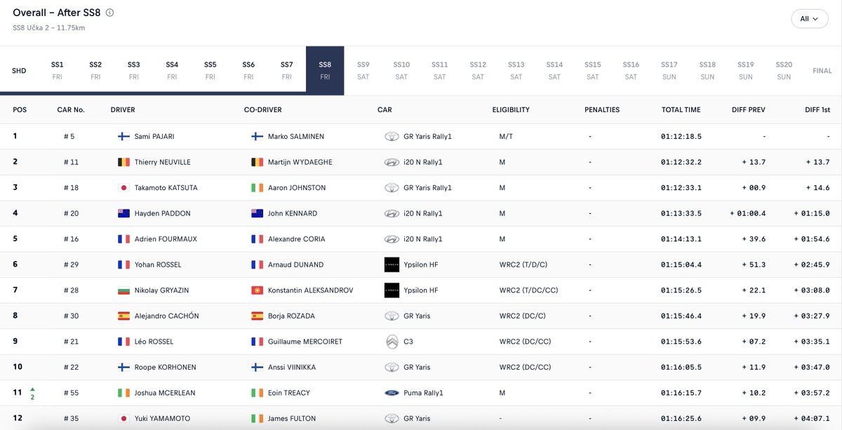Click Spain flag next to Alejandro CACHÓN

pos(124,316)
